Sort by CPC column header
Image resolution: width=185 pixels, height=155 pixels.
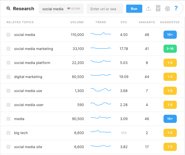pos(124,22)
